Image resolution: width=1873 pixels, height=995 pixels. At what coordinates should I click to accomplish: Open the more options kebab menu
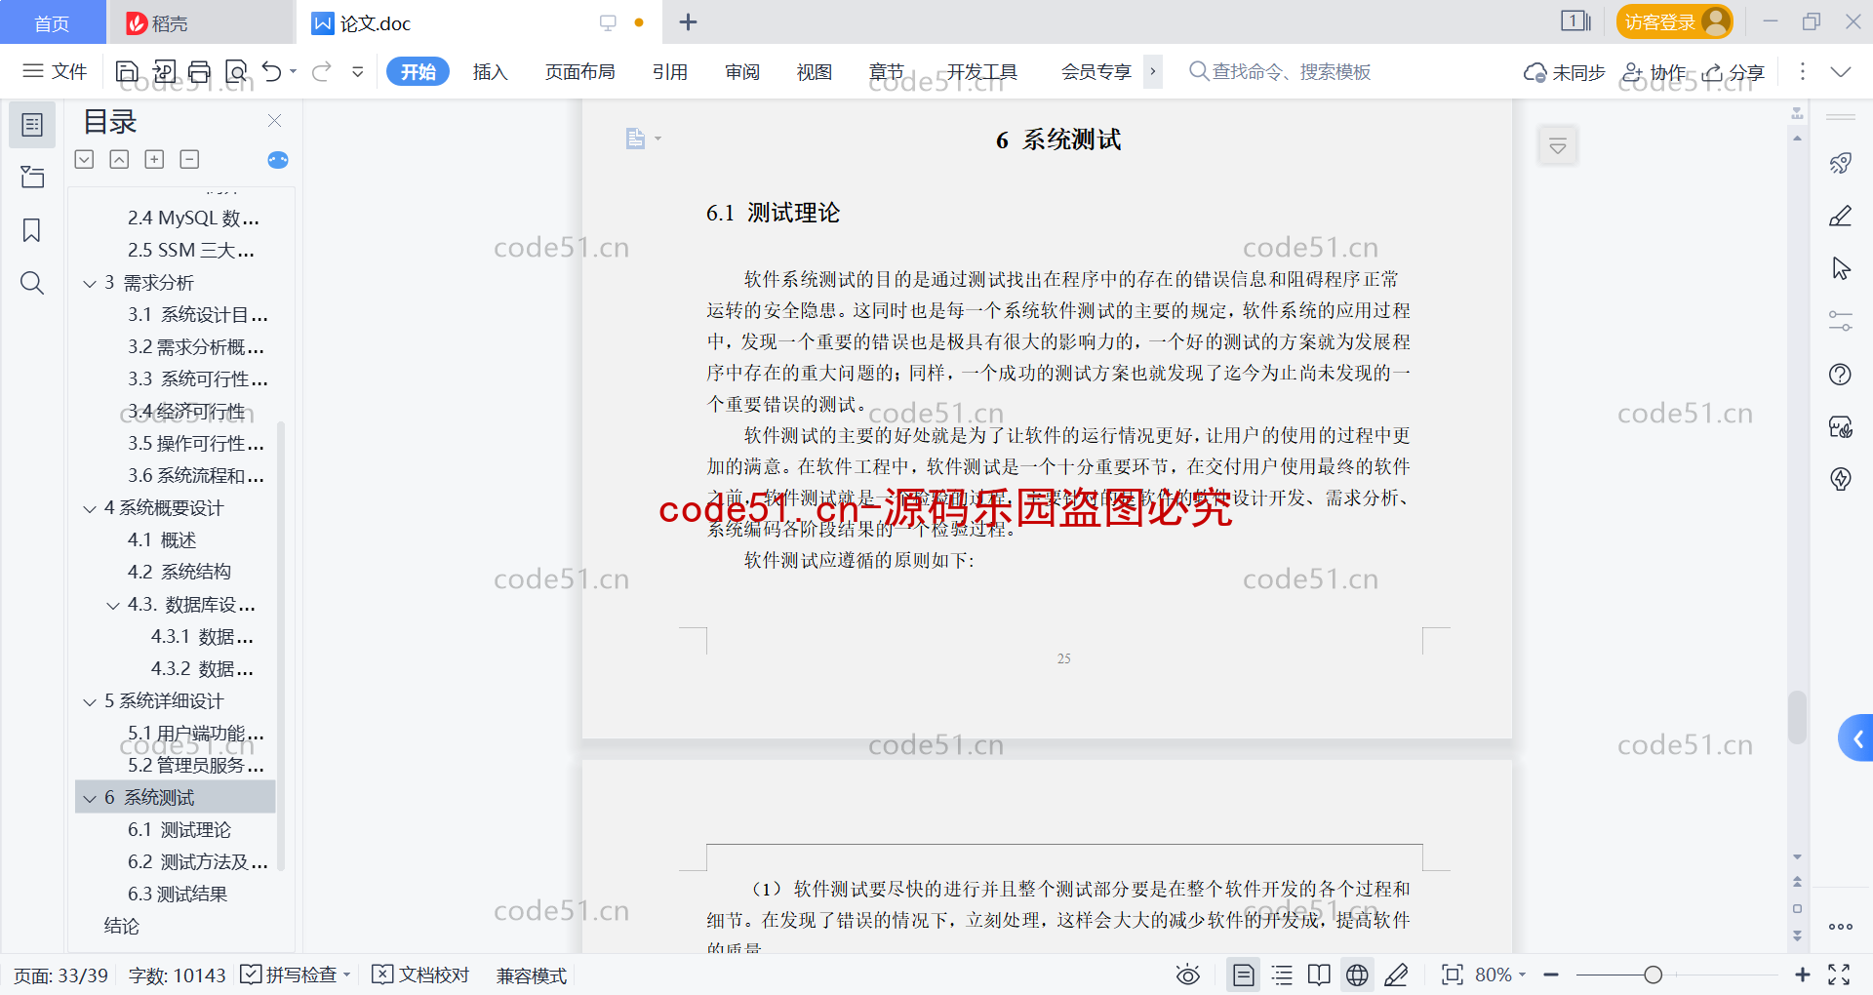click(x=1802, y=71)
